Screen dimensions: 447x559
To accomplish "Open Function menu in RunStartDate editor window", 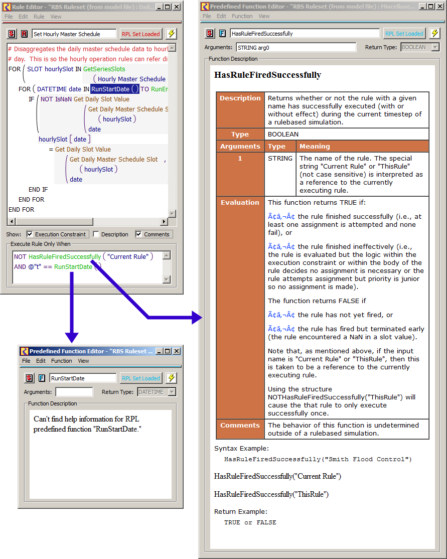I will [61, 361].
